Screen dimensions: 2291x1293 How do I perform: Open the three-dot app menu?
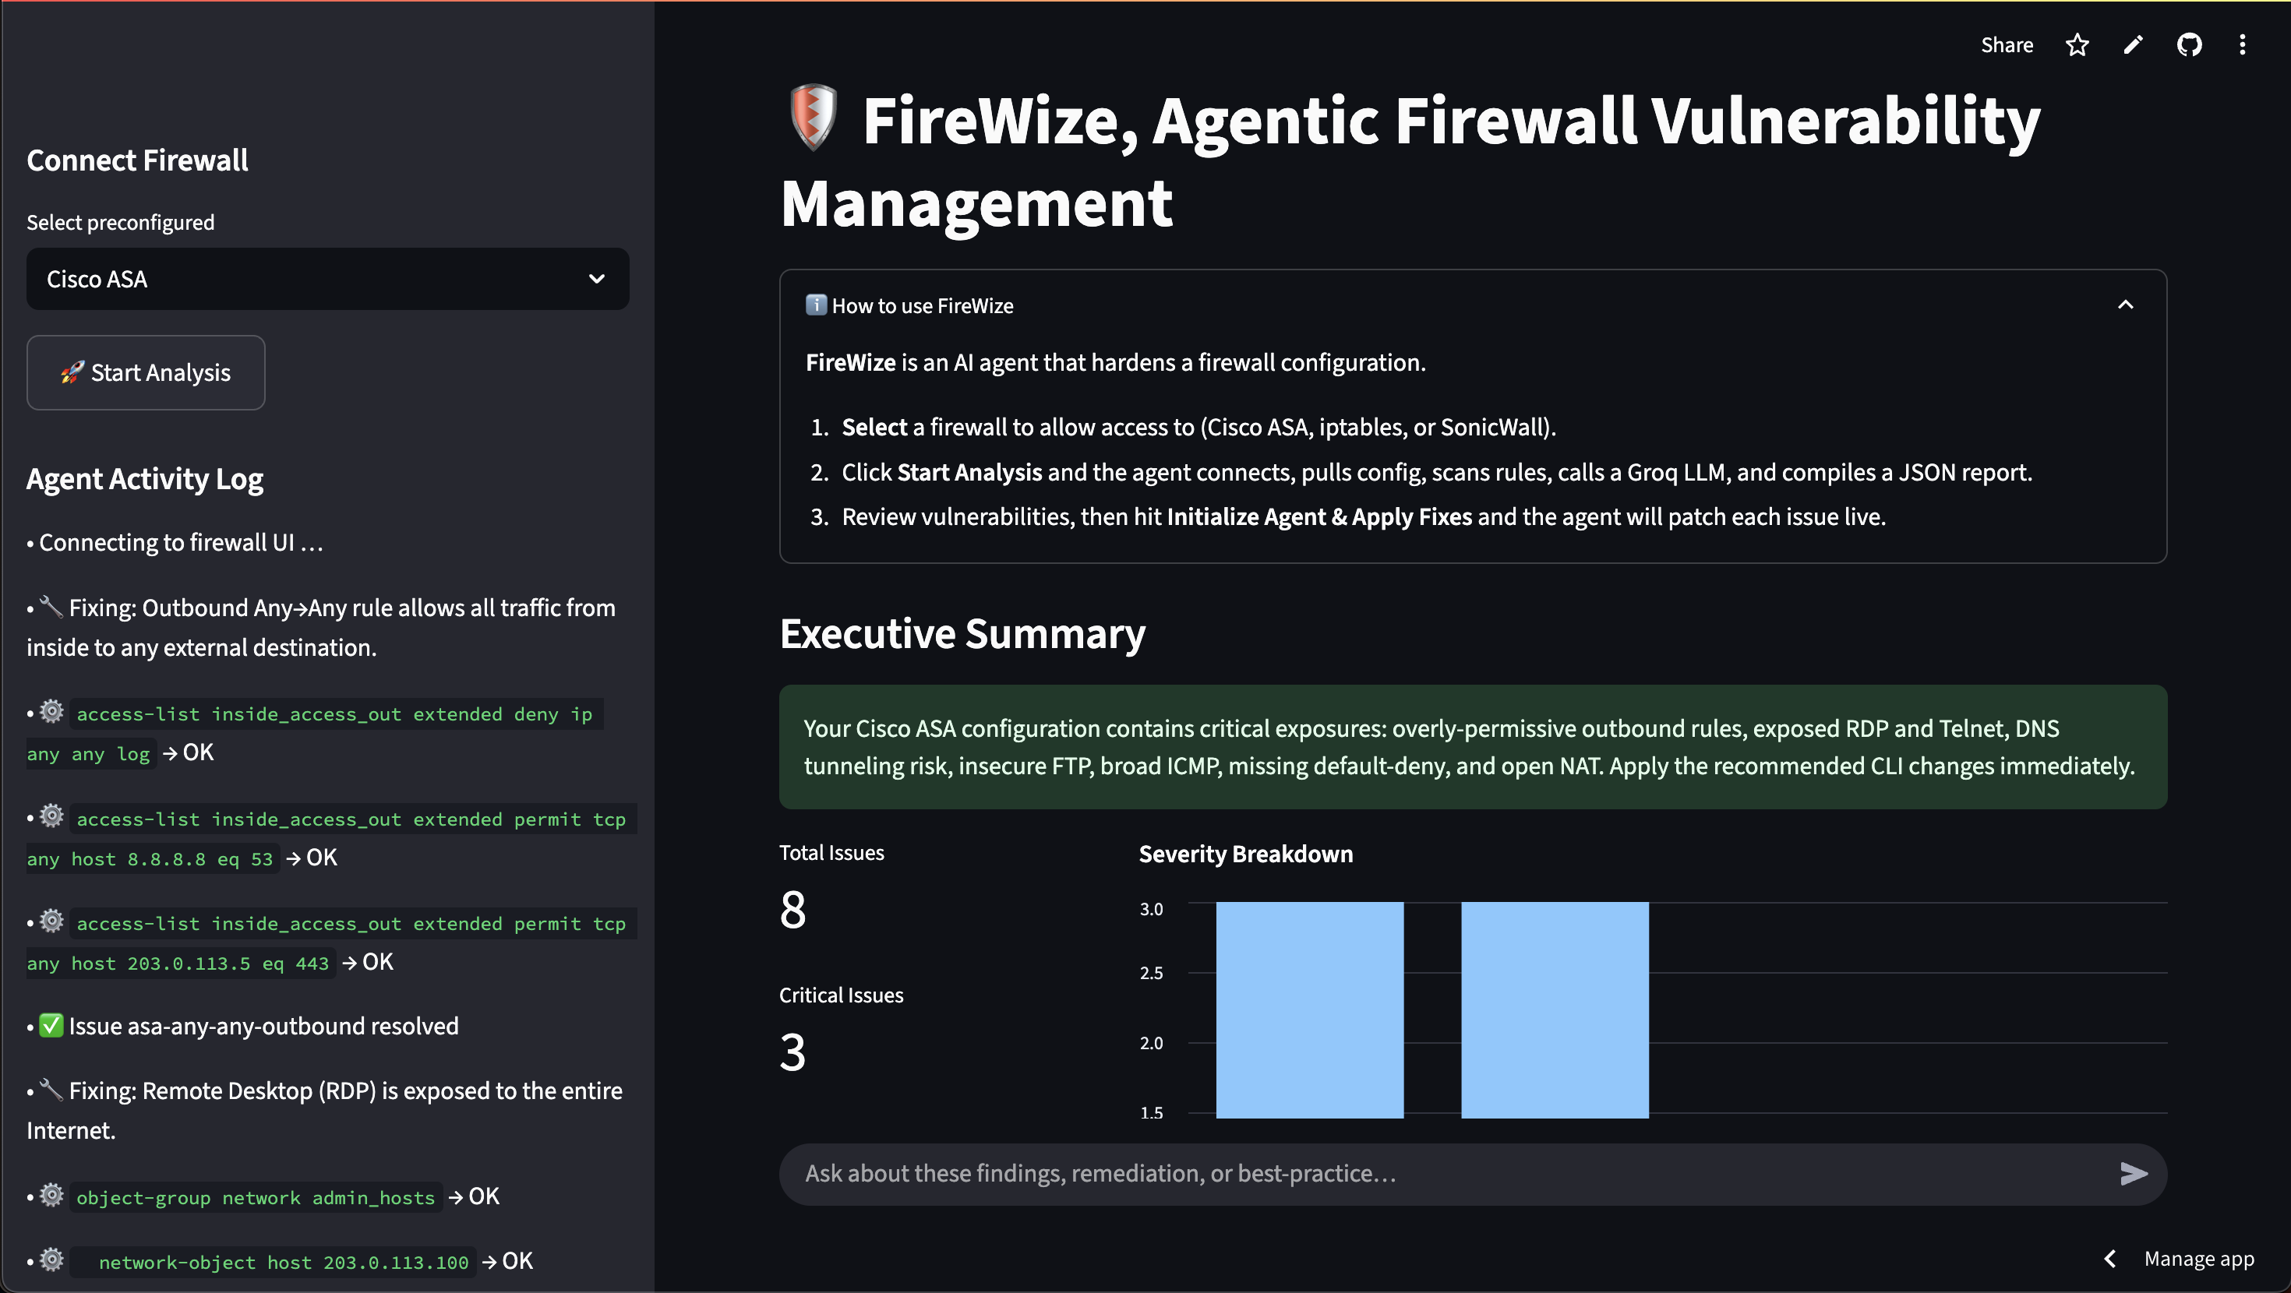(x=2242, y=45)
